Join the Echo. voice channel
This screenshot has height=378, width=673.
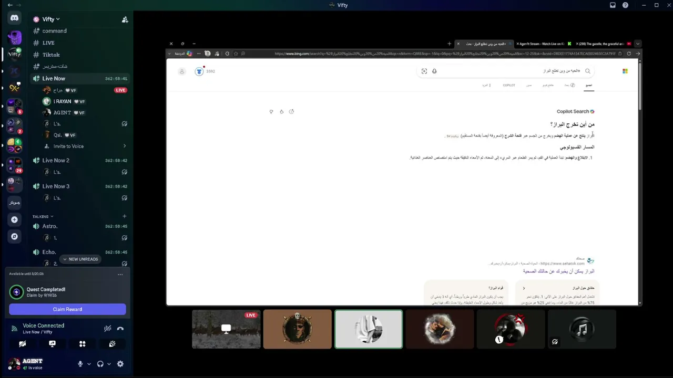tap(79, 253)
